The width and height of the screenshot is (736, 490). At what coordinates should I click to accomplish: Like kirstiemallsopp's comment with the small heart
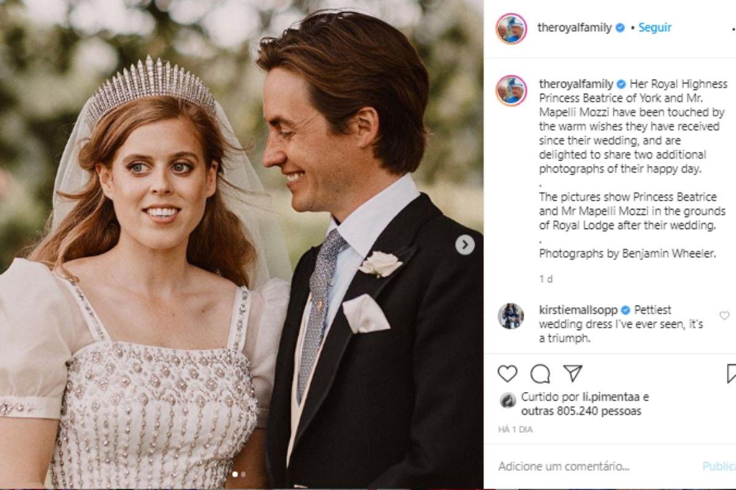point(724,315)
